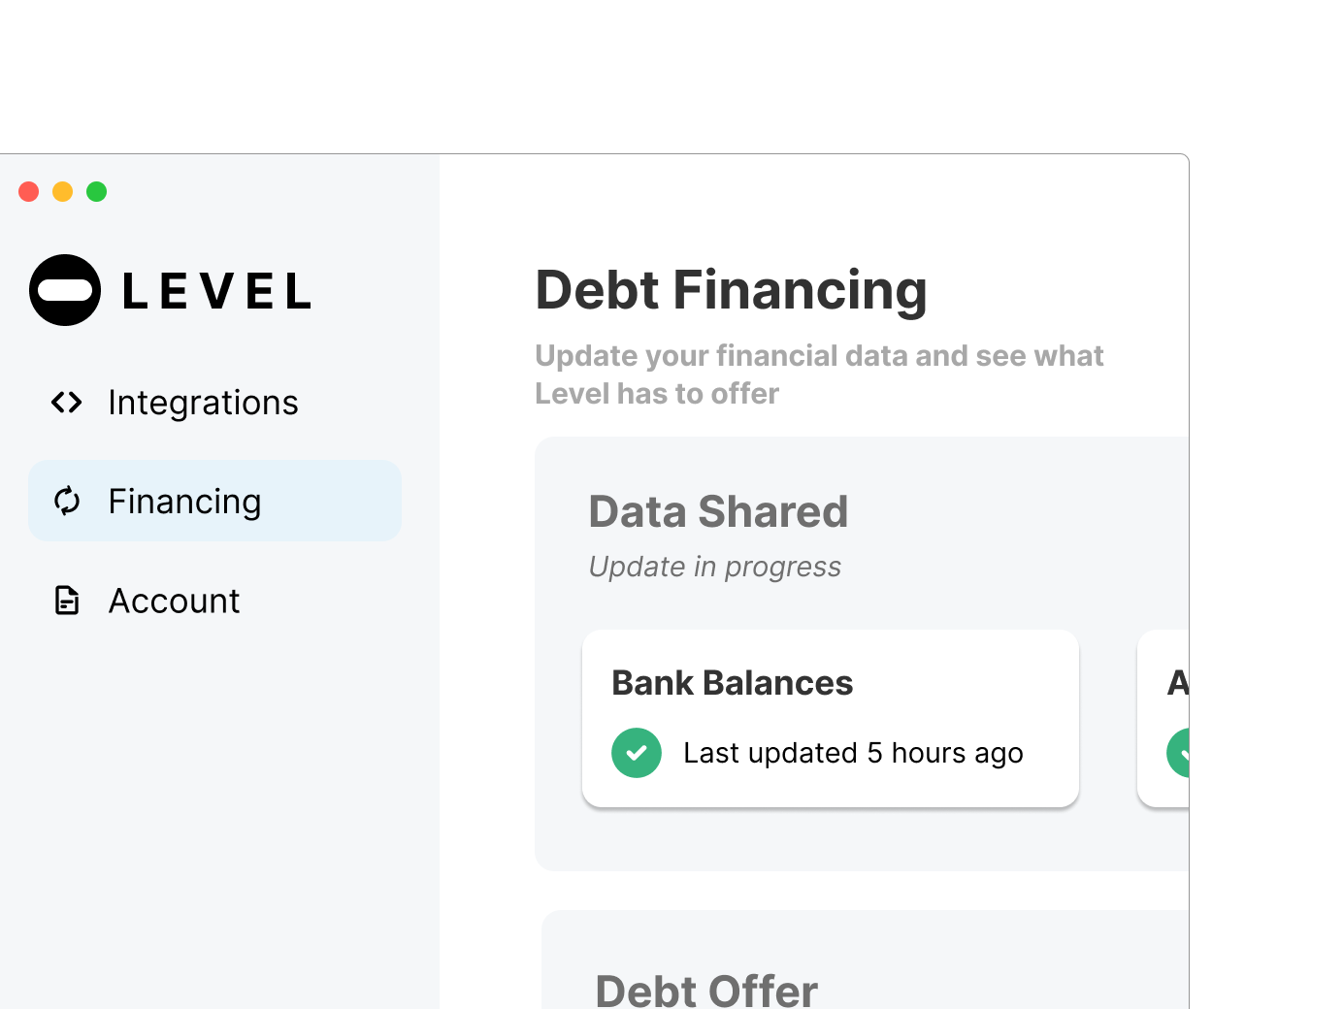Click the green maximize window button
This screenshot has height=1009, width=1343.
[97, 191]
